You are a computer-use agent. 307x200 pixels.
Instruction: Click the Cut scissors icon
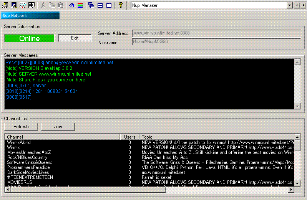coord(43,5)
